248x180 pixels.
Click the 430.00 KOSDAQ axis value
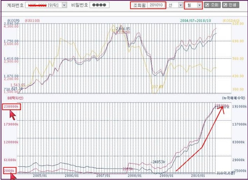(238, 76)
